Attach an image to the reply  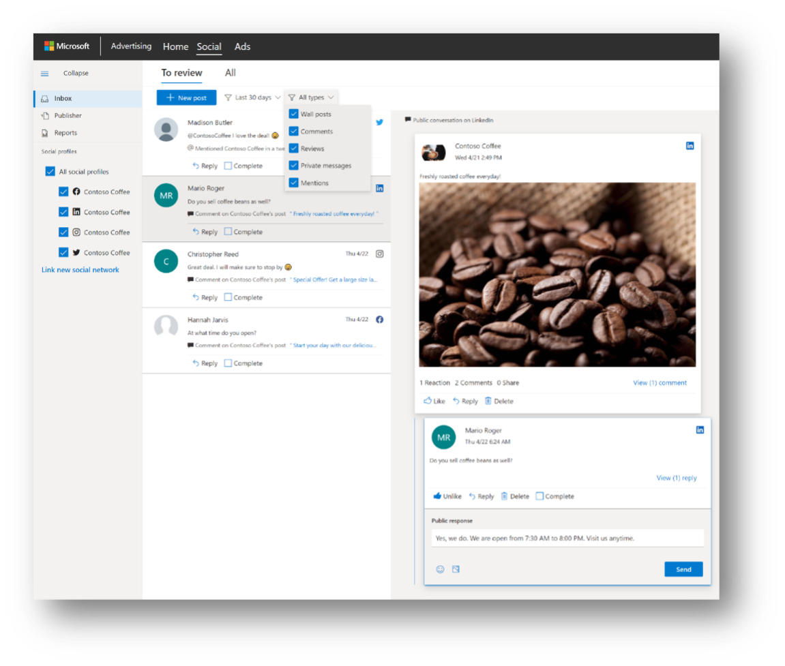[455, 569]
